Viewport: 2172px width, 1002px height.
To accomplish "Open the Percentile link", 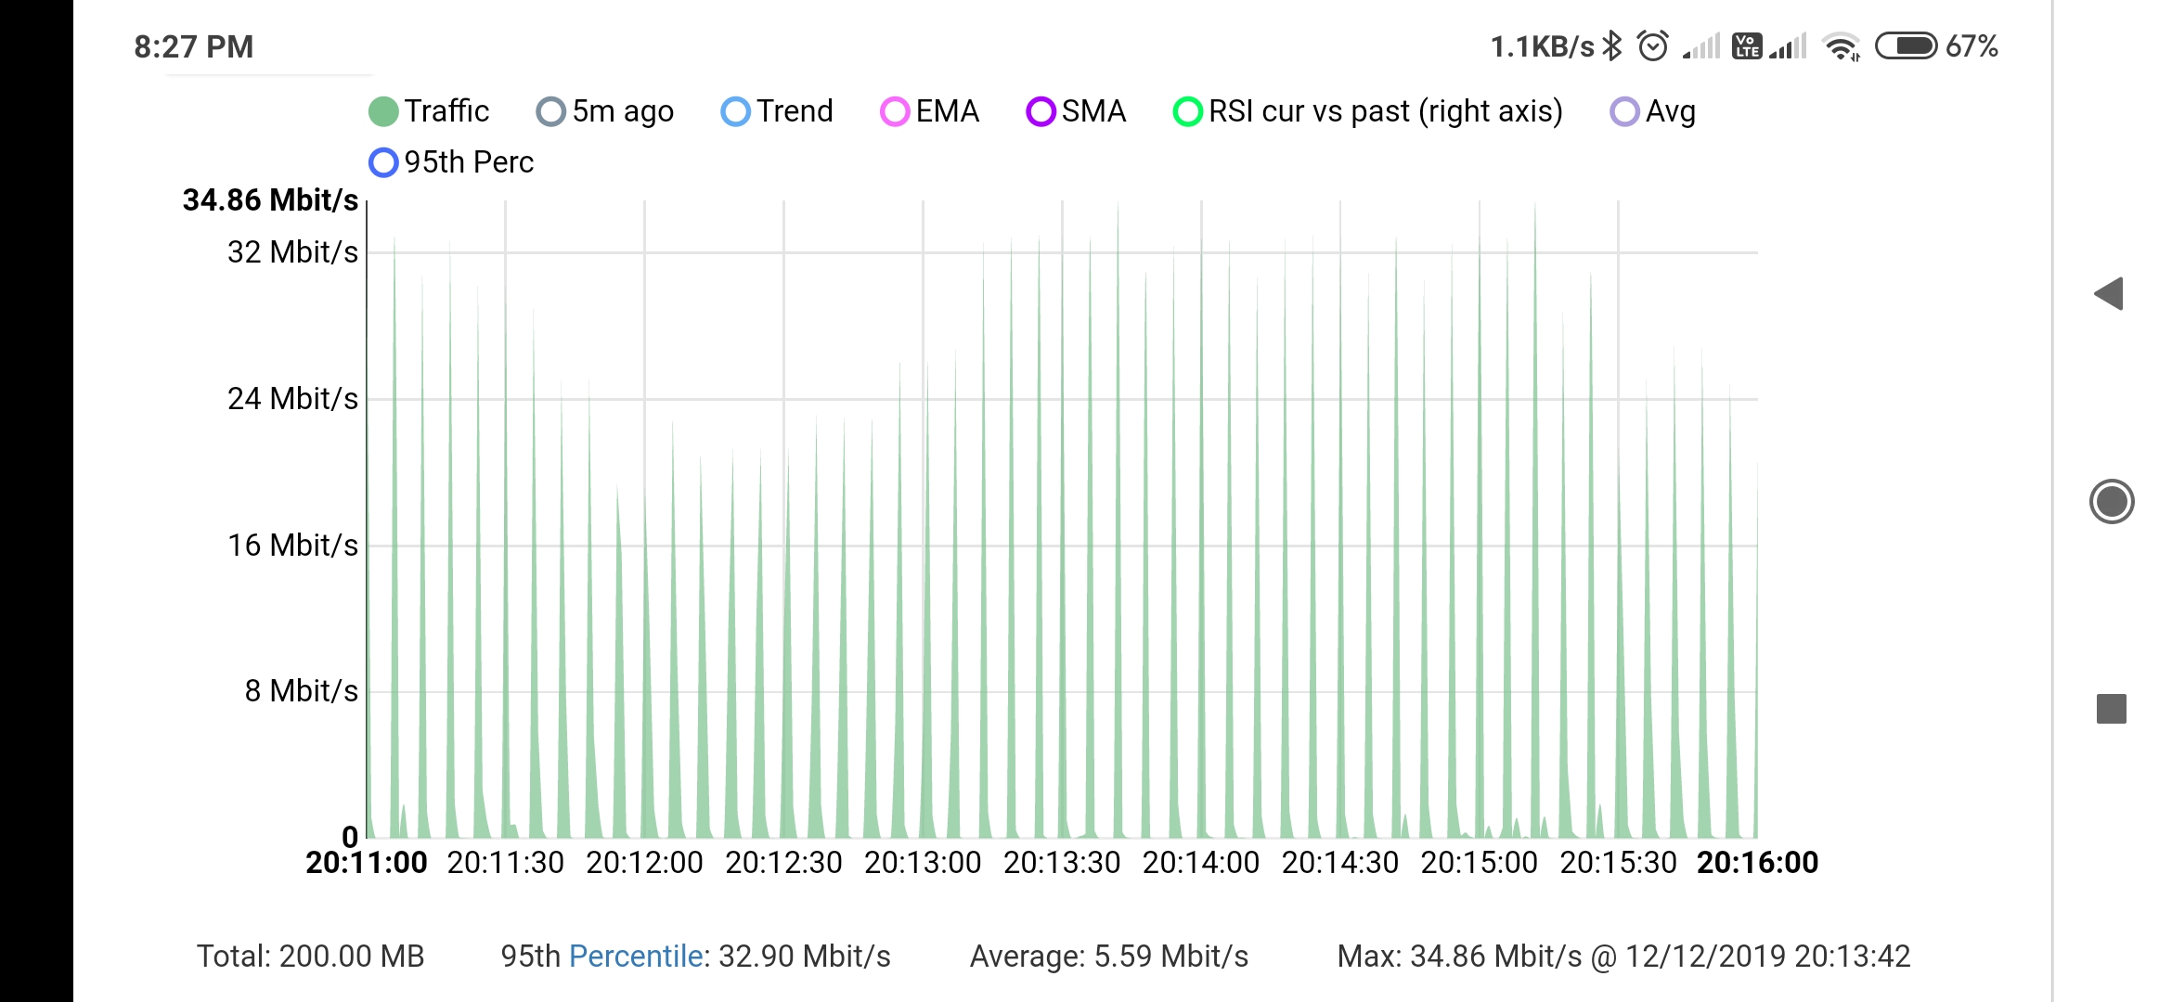I will click(636, 956).
